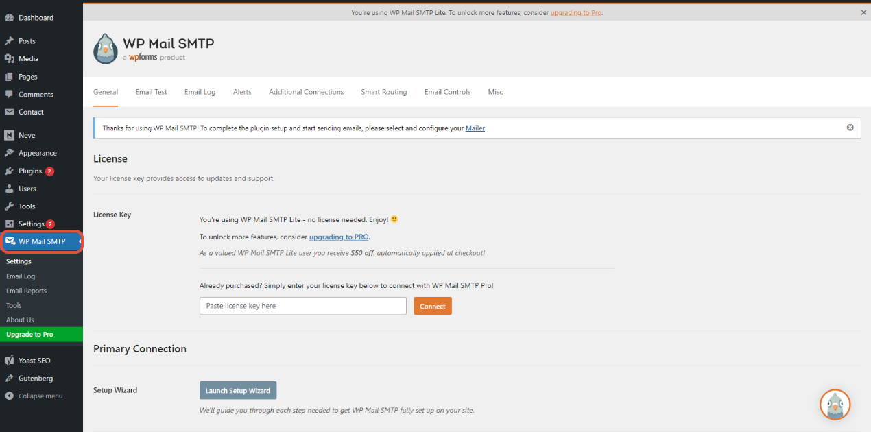Open Email Reports in sidebar submenu
Image resolution: width=871 pixels, height=432 pixels.
click(27, 291)
